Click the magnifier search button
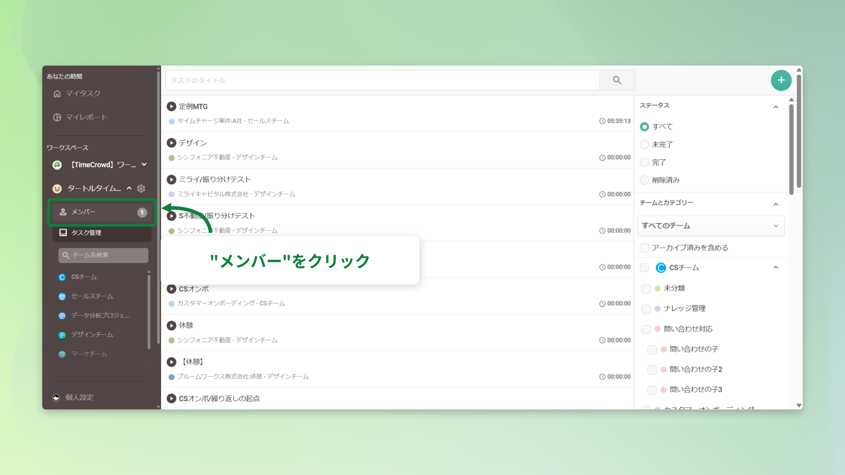 617,80
